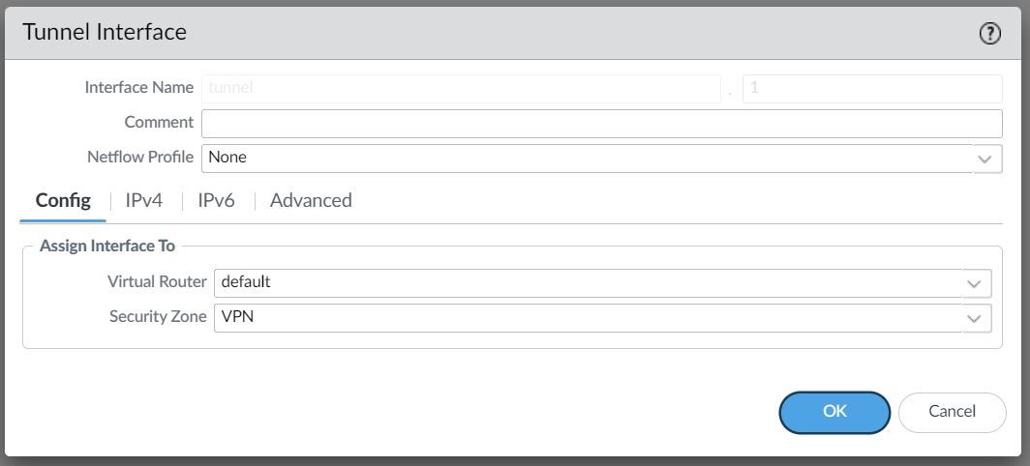Select the Config tab
Image resolution: width=1030 pixels, height=466 pixels.
pyautogui.click(x=63, y=200)
